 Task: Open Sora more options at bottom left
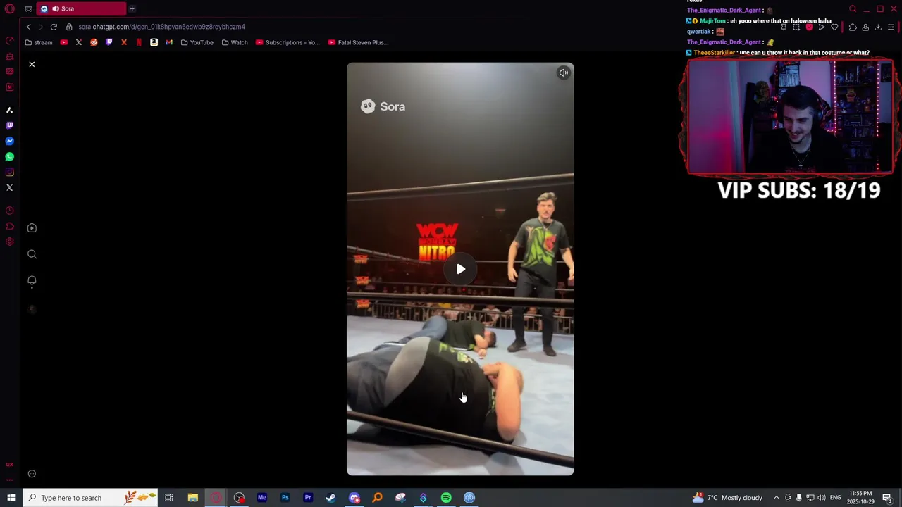pos(32,474)
